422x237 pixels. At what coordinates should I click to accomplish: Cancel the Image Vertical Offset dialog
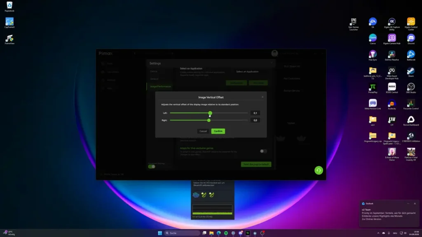[x=203, y=131]
